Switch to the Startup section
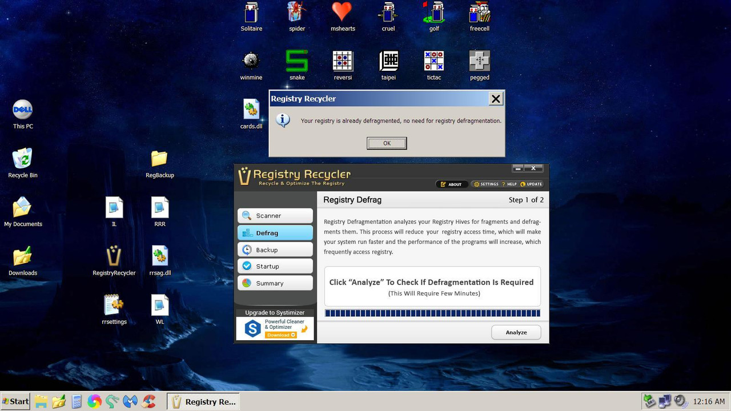Image resolution: width=731 pixels, height=411 pixels. point(275,266)
